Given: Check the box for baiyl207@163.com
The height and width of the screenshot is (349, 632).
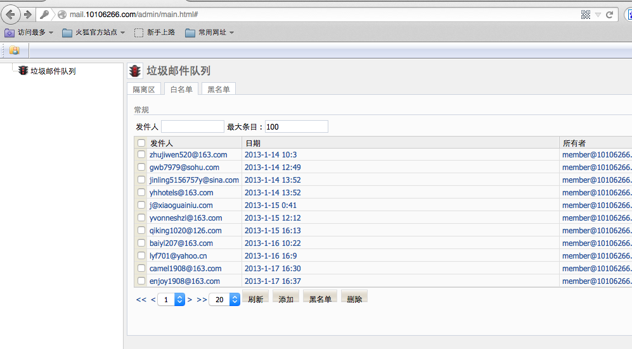Looking at the screenshot, I should (x=141, y=243).
